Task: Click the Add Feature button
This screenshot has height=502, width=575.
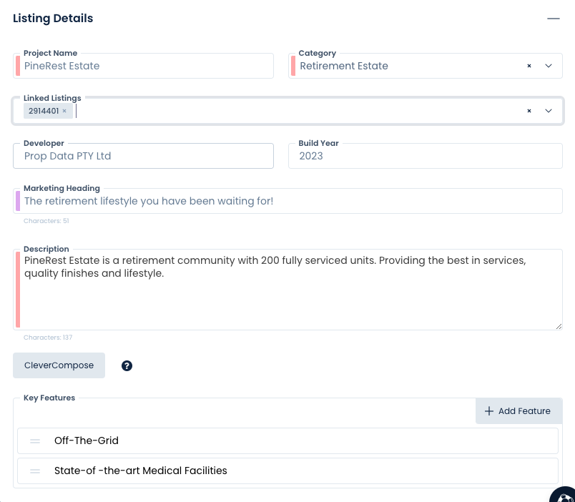Action: 519,411
